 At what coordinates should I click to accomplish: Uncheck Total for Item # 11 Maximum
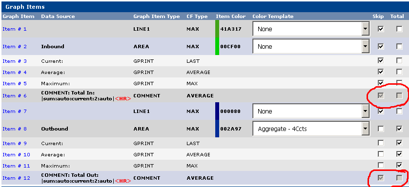tap(399, 165)
